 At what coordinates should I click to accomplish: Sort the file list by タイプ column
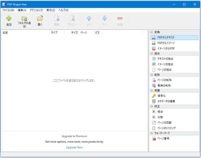(x=57, y=33)
